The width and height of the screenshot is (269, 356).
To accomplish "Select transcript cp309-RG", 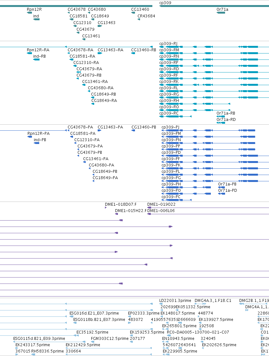I will [169, 94].
